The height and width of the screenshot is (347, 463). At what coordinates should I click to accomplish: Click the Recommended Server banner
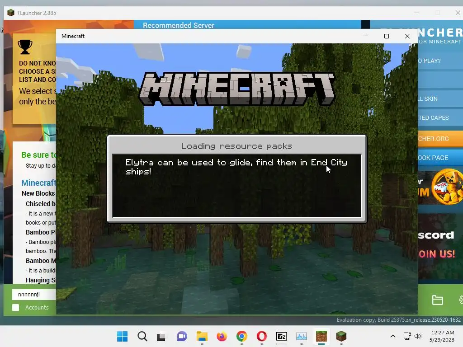[x=247, y=25]
